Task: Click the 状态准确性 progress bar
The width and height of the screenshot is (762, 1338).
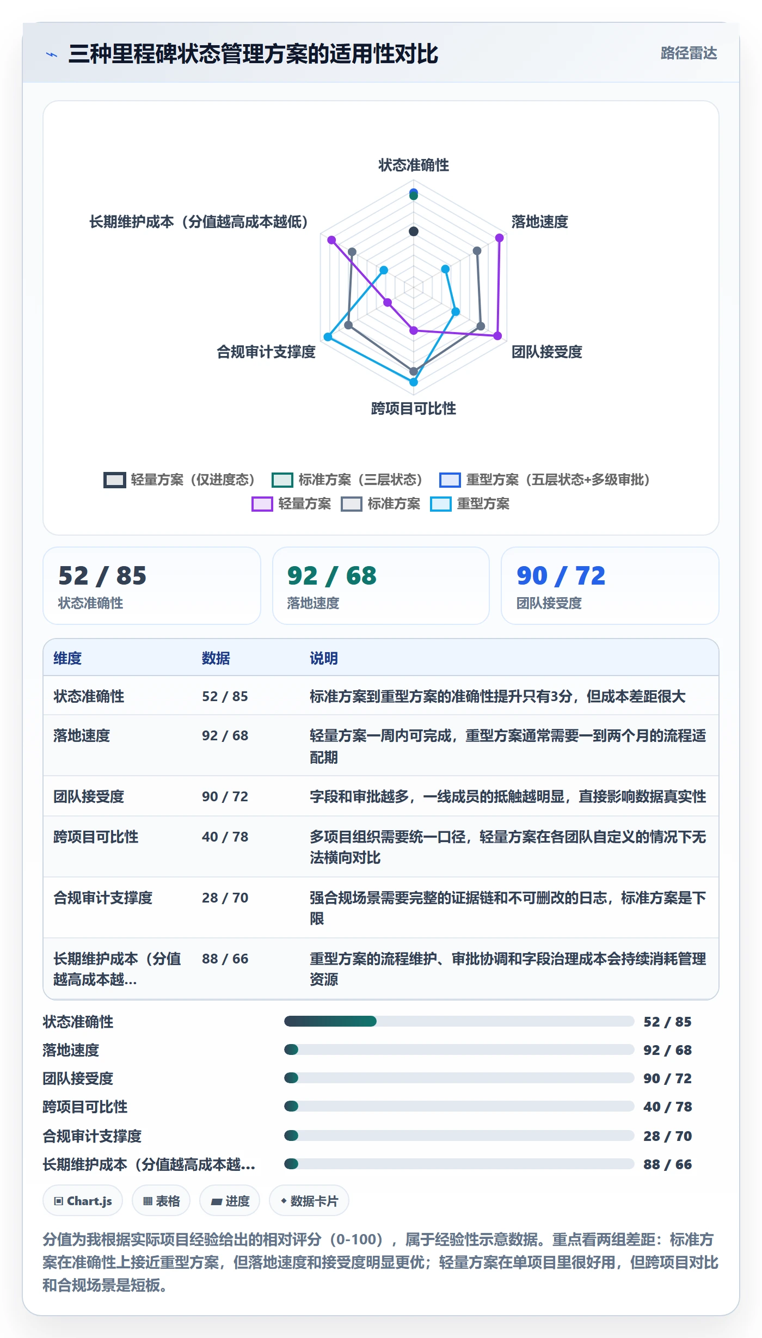Action: (x=459, y=1021)
